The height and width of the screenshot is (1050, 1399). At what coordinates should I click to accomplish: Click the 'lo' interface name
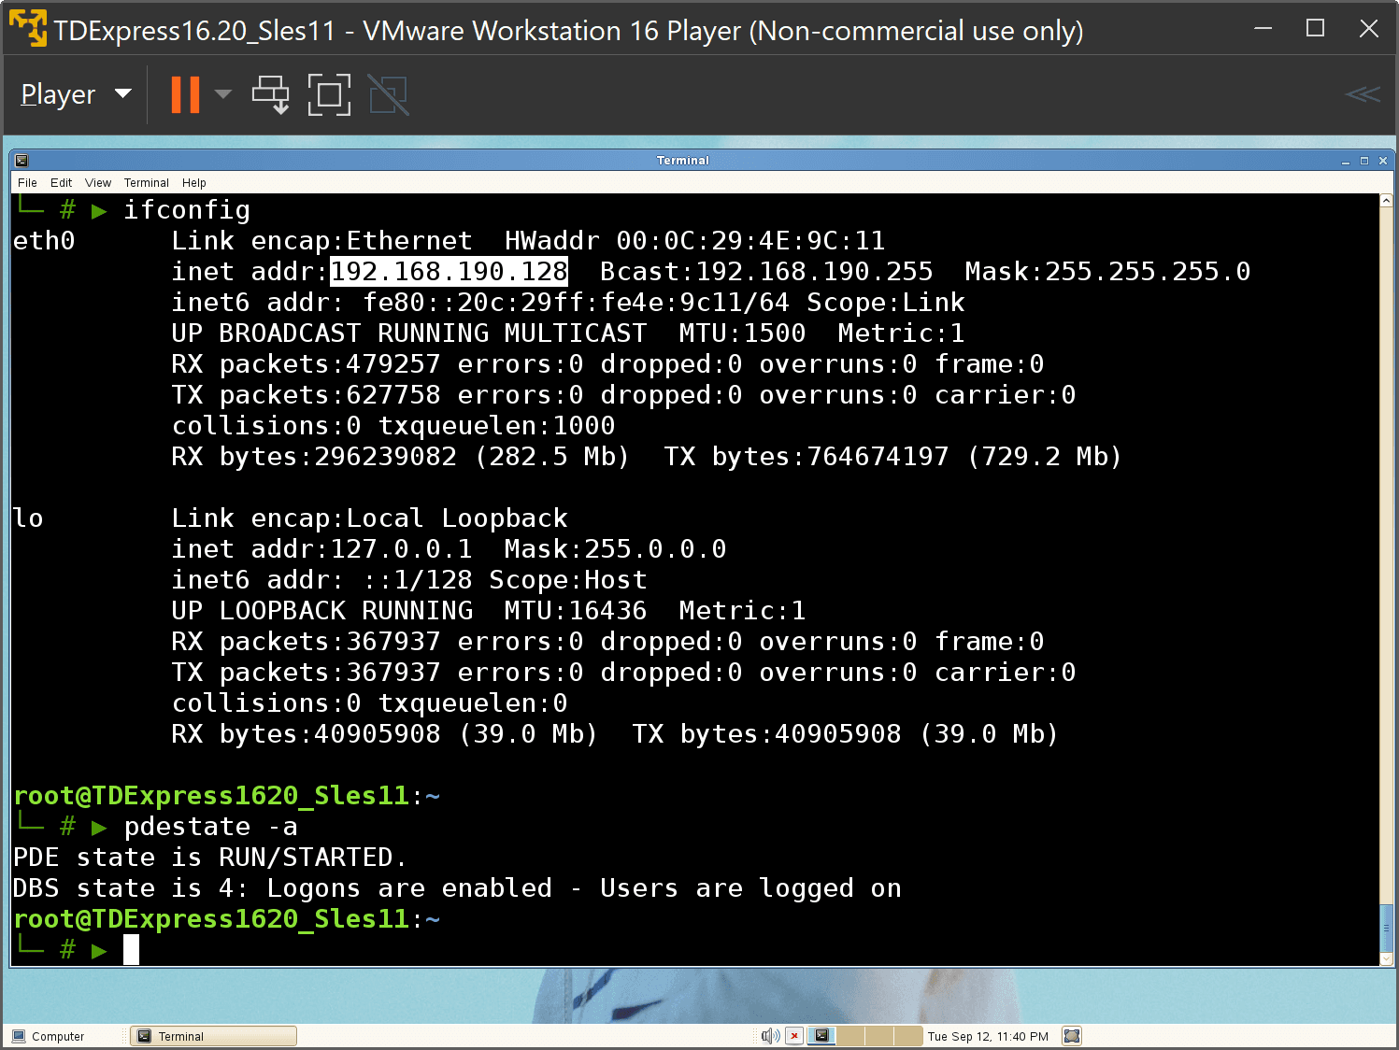(28, 518)
